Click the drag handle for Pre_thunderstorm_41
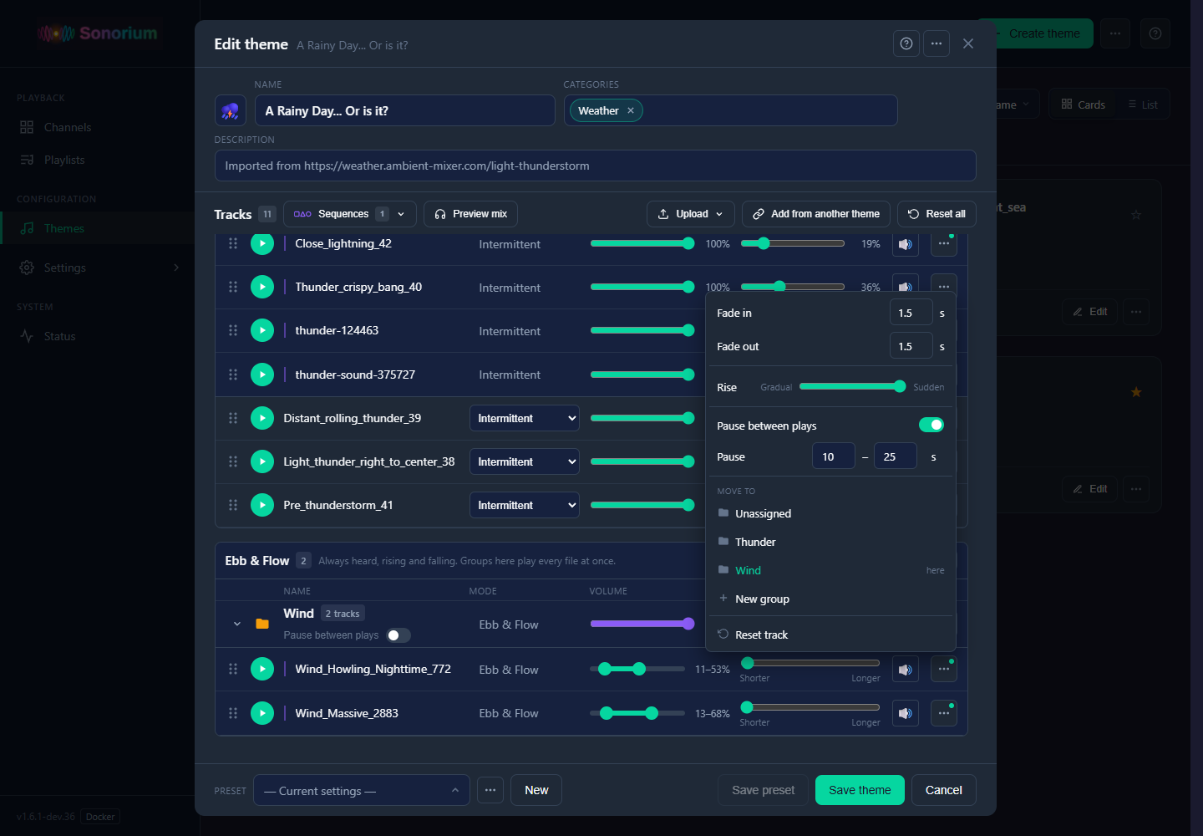 [x=233, y=505]
